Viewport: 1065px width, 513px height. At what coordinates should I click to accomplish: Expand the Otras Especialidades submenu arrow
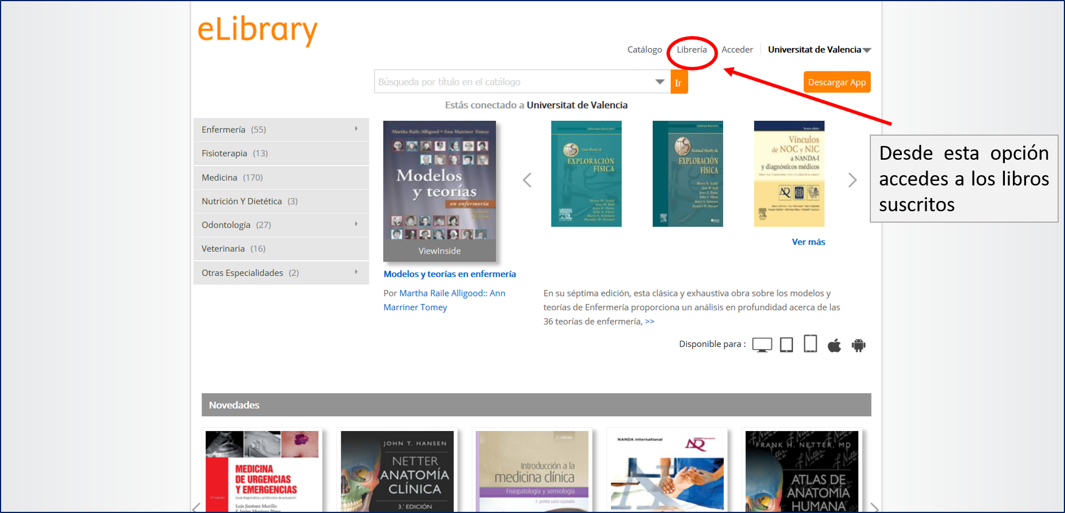pyautogui.click(x=356, y=272)
